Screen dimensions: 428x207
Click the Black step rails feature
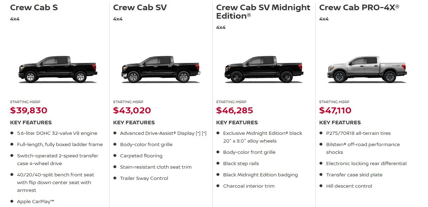[x=241, y=164]
